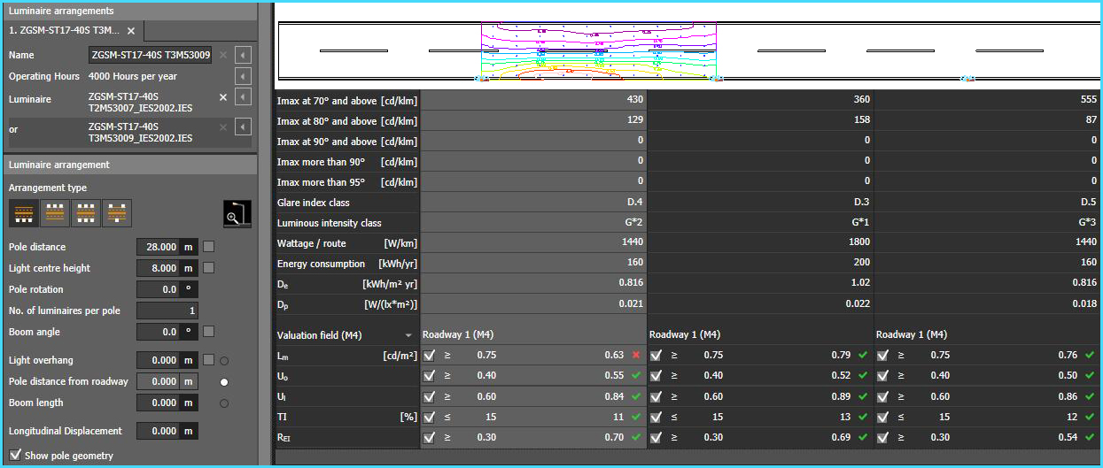The height and width of the screenshot is (468, 1103).
Task: Click the arrow button beside Luminaire T2M53007
Action: point(244,96)
